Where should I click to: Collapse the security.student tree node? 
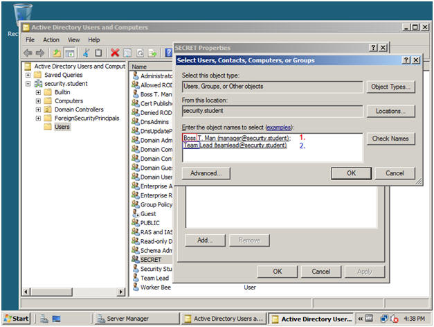[x=28, y=83]
